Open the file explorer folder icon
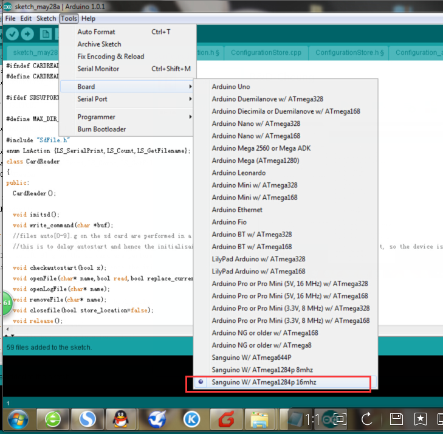The height and width of the screenshot is (434, 443). click(x=259, y=420)
